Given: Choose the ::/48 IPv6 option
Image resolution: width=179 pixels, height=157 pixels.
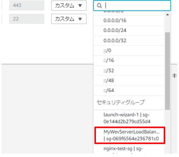Looking at the screenshot, I should (129, 81).
